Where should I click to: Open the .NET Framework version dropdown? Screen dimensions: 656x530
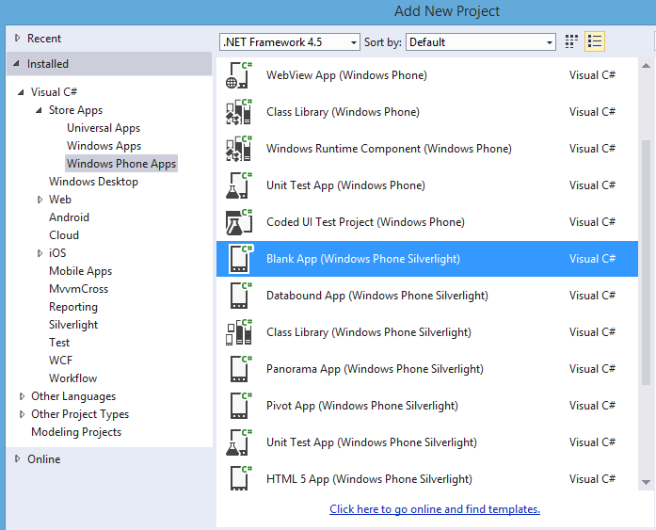290,42
